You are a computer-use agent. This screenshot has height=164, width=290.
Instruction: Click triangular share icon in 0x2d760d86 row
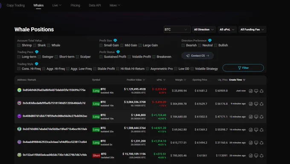261,129
